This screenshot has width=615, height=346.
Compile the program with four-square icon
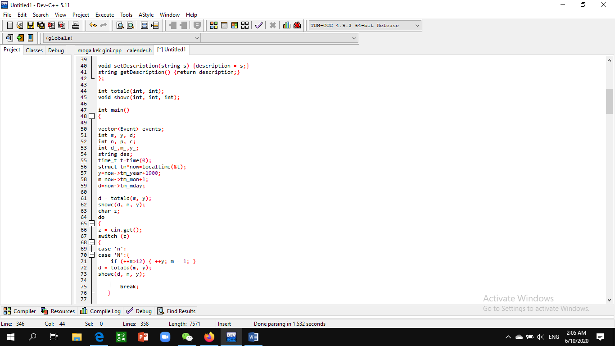pos(214,25)
